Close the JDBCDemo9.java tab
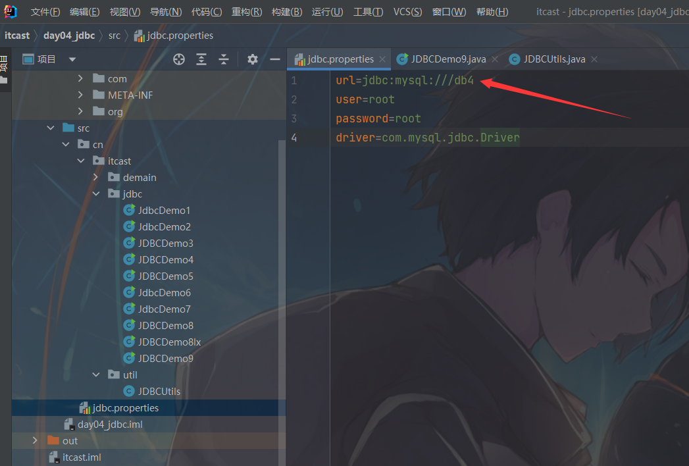 pyautogui.click(x=495, y=59)
